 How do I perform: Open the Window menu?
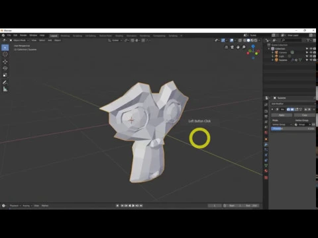pyautogui.click(x=33, y=35)
